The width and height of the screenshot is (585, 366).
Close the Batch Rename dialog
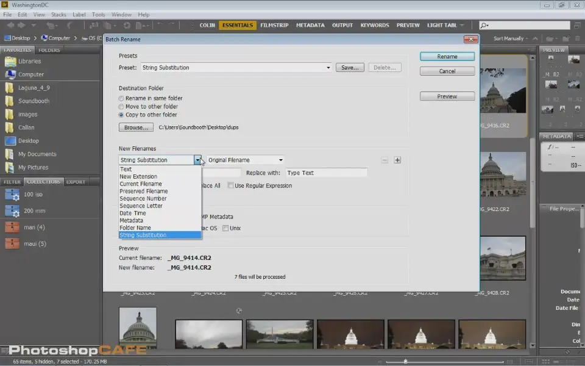(470, 39)
